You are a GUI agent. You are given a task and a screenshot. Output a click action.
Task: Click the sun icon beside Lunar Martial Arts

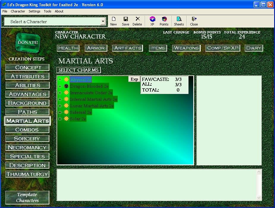point(66,105)
